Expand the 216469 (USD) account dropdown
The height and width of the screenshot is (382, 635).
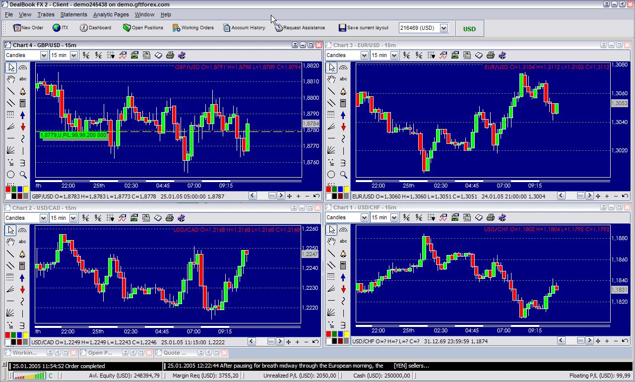click(444, 28)
